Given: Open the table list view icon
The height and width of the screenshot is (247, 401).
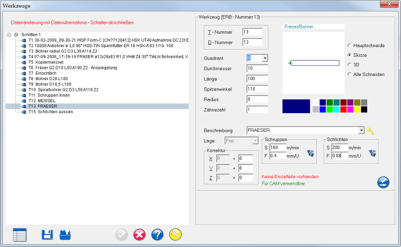Looking at the screenshot, I should (20, 235).
